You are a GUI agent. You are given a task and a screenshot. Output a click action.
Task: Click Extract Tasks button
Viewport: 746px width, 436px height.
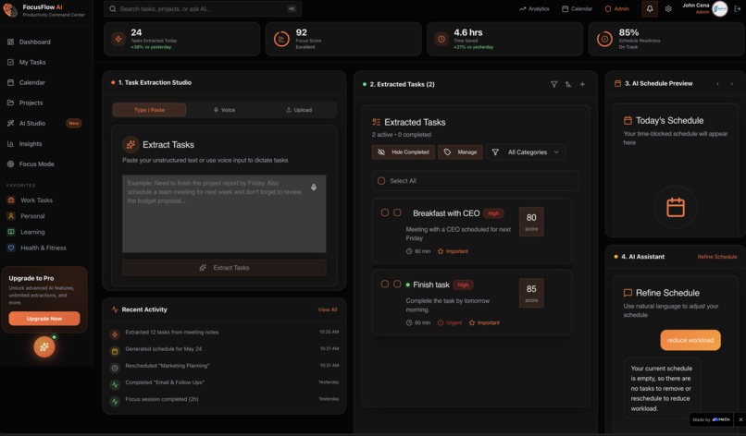224,267
